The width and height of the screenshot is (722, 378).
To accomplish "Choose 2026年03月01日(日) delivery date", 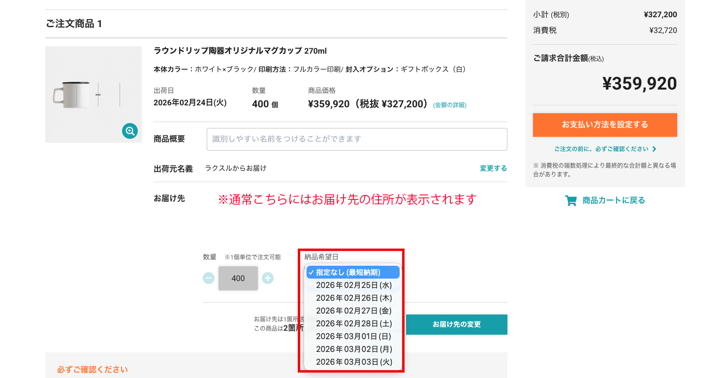I will point(353,336).
